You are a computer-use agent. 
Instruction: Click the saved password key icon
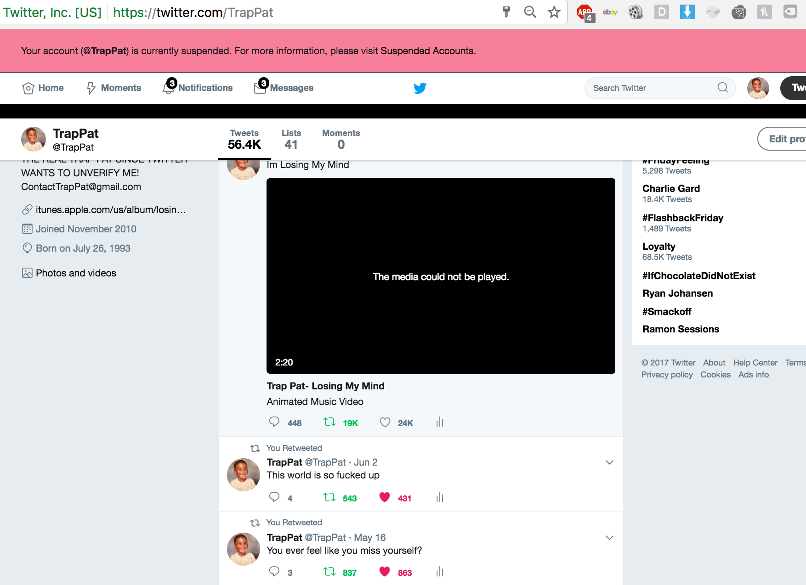tap(506, 12)
